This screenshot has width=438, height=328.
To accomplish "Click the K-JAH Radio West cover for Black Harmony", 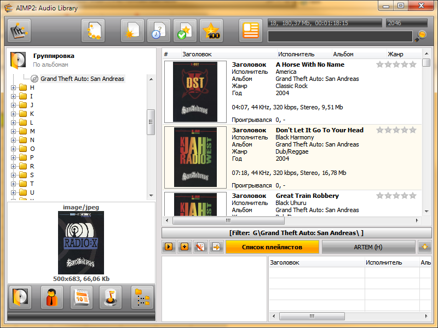I will 195,157.
